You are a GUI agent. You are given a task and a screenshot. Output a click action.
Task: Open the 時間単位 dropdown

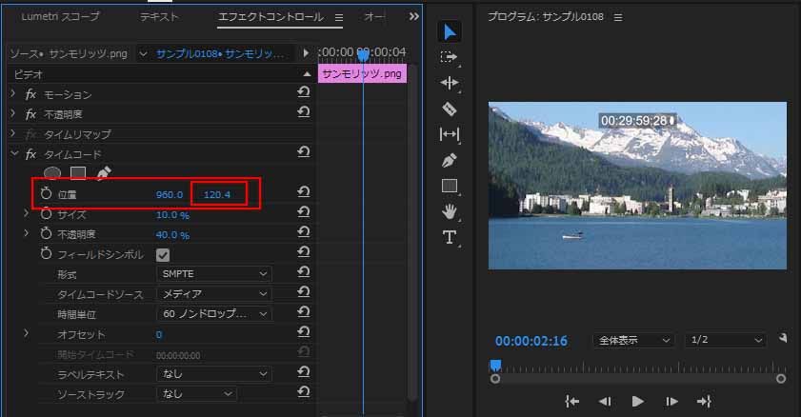coord(213,314)
